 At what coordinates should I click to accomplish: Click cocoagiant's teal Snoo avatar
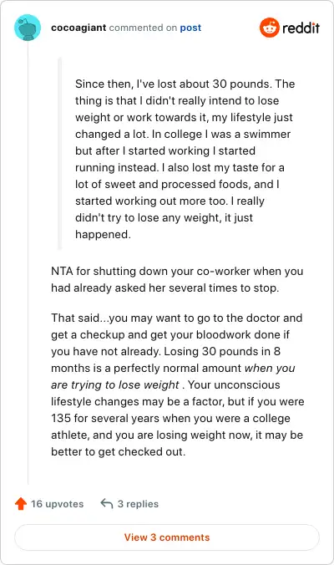[x=28, y=28]
